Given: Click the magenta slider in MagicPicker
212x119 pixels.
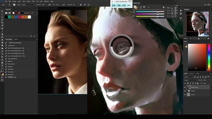Looking at the screenshot, I should tap(150, 14).
